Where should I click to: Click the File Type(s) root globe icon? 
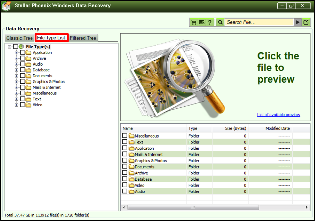22,47
